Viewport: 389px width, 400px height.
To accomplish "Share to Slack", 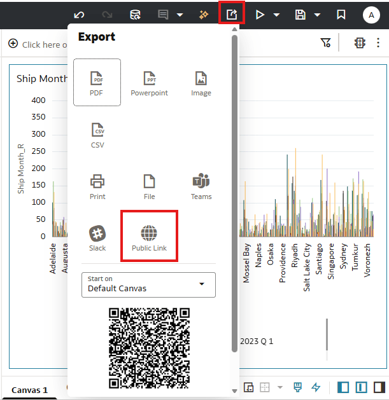I will [x=97, y=238].
